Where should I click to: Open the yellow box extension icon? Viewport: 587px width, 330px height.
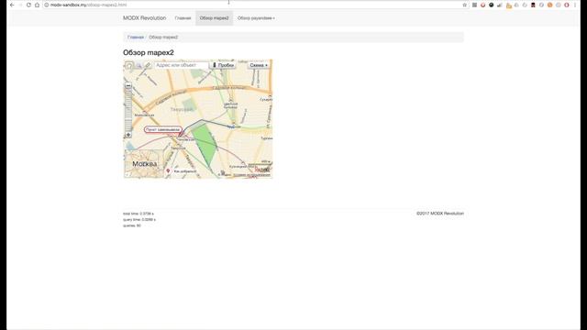[508, 5]
